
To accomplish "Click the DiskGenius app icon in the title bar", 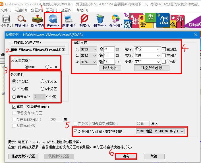I will point(1,4).
